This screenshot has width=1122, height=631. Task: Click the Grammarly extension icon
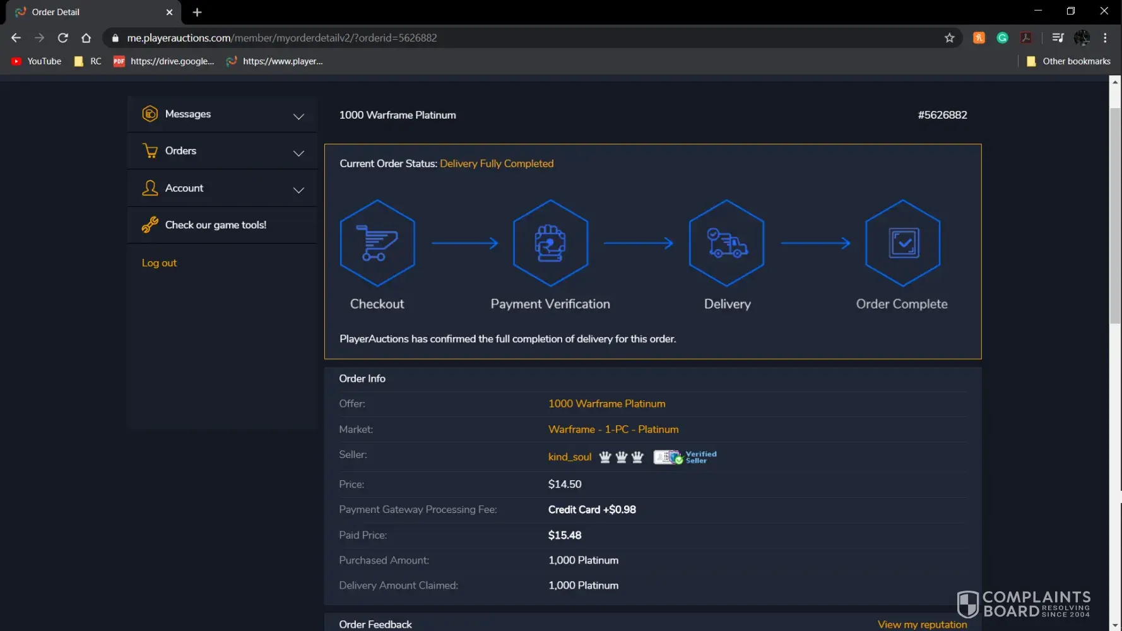[x=1002, y=38]
